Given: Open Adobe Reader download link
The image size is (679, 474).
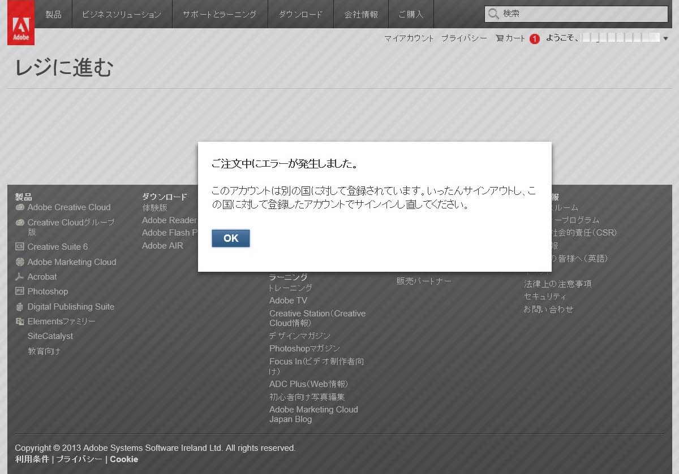Looking at the screenshot, I should pyautogui.click(x=169, y=220).
